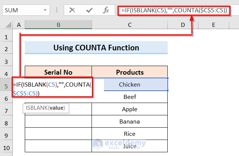Screen dimensions: 239x156
Task: Click the Chicken cell
Action: [x=129, y=85]
